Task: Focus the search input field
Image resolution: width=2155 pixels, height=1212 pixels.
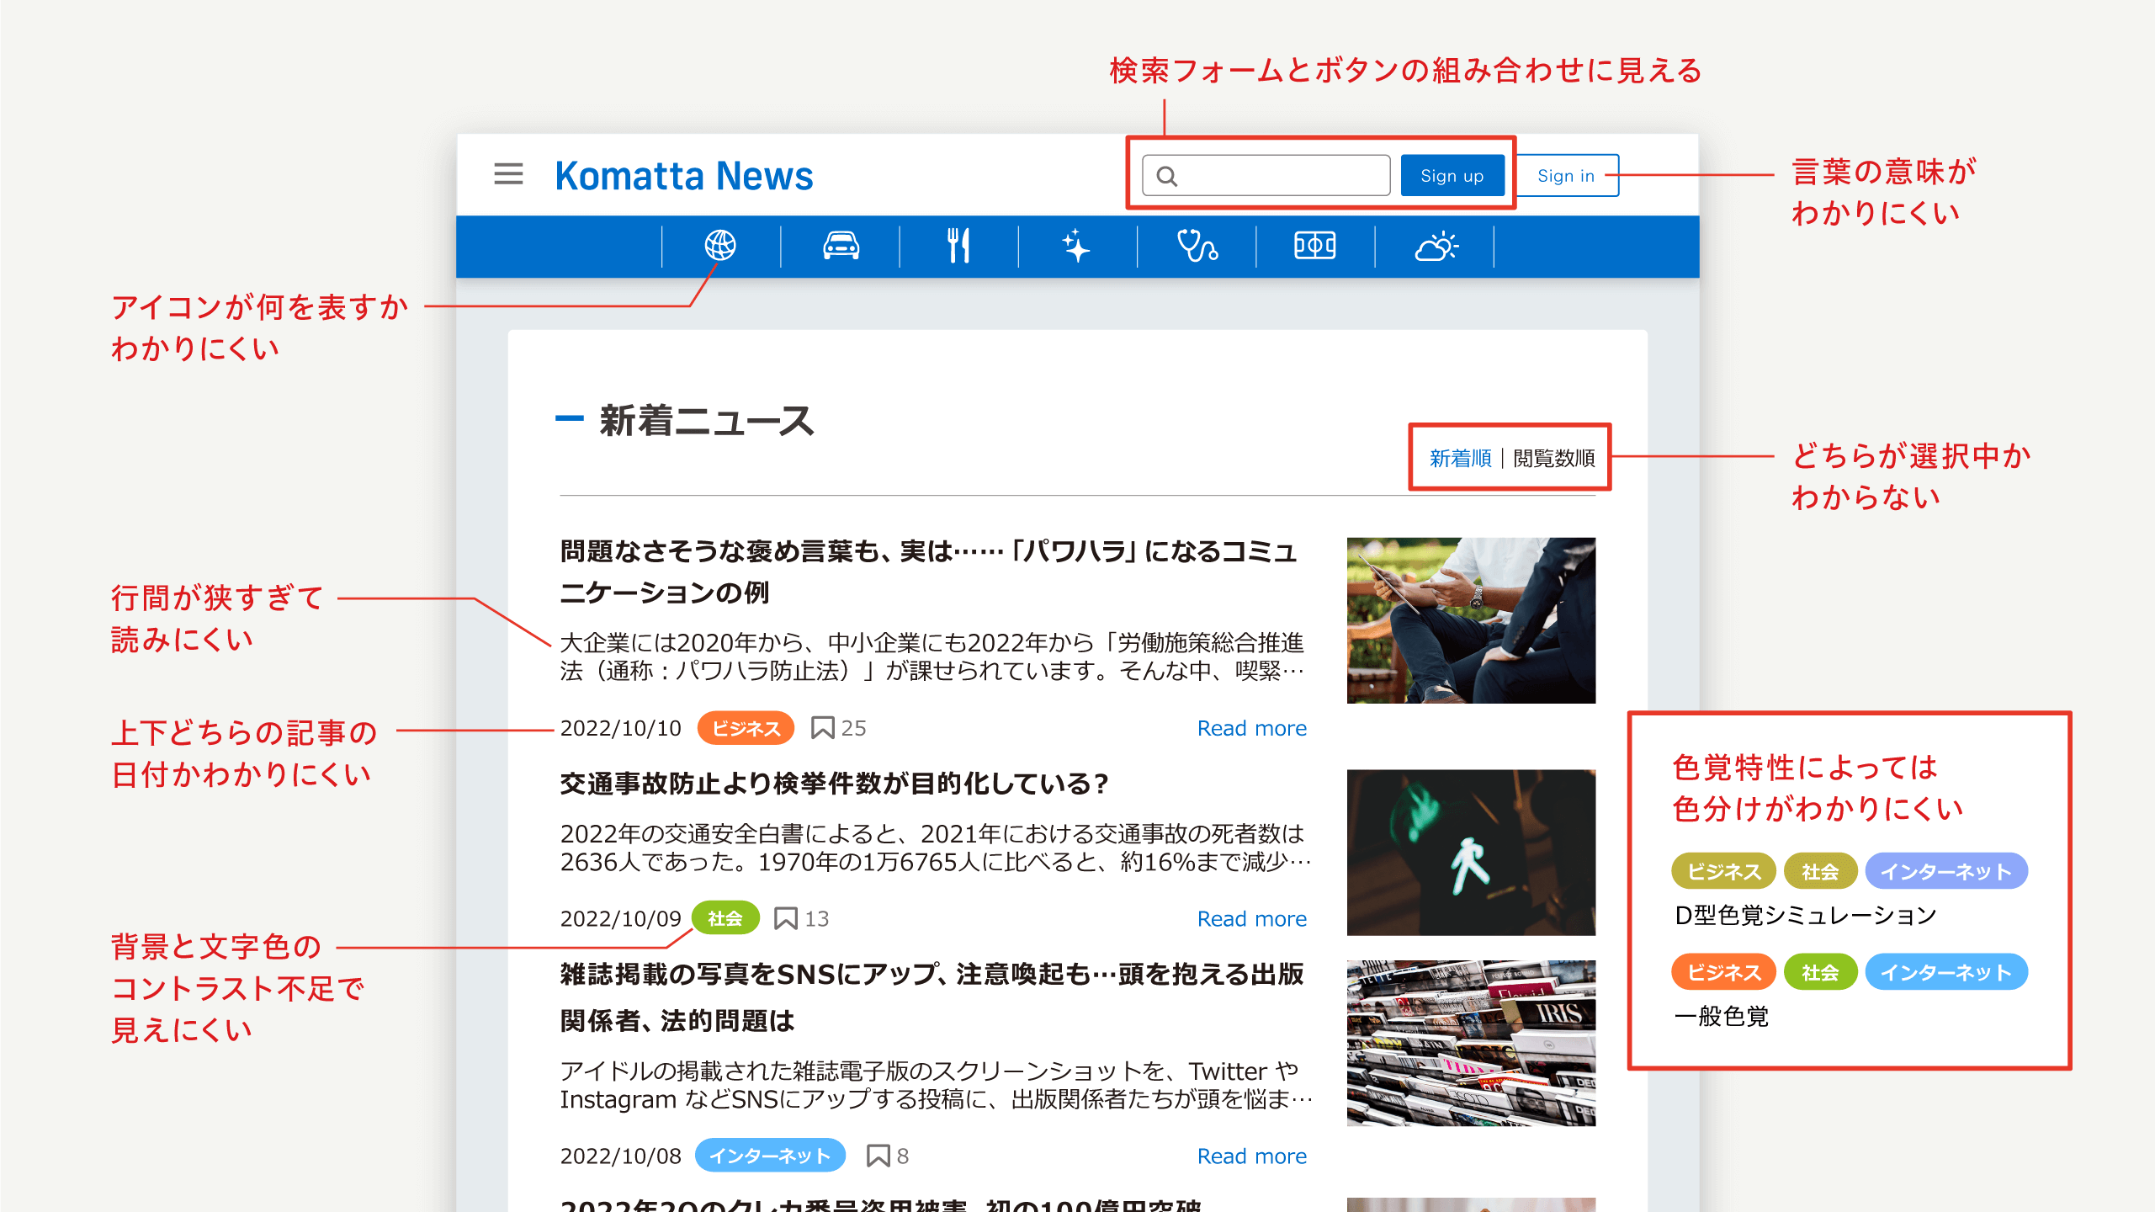Action: pos(1266,175)
